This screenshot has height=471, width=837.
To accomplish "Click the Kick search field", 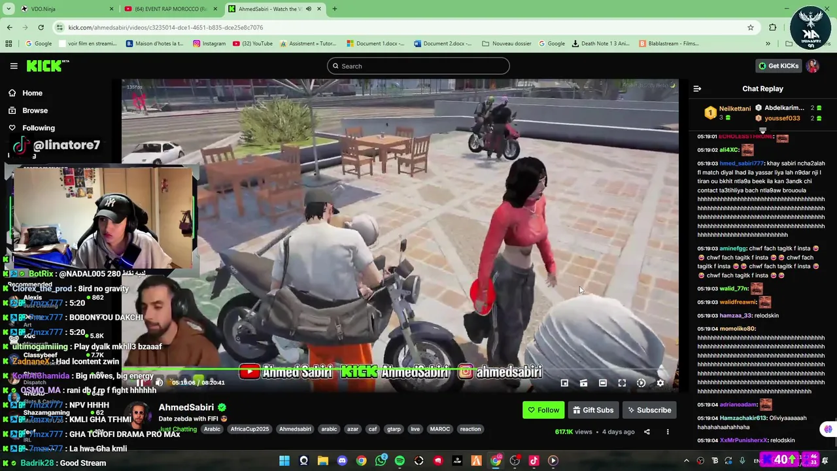I will click(418, 66).
